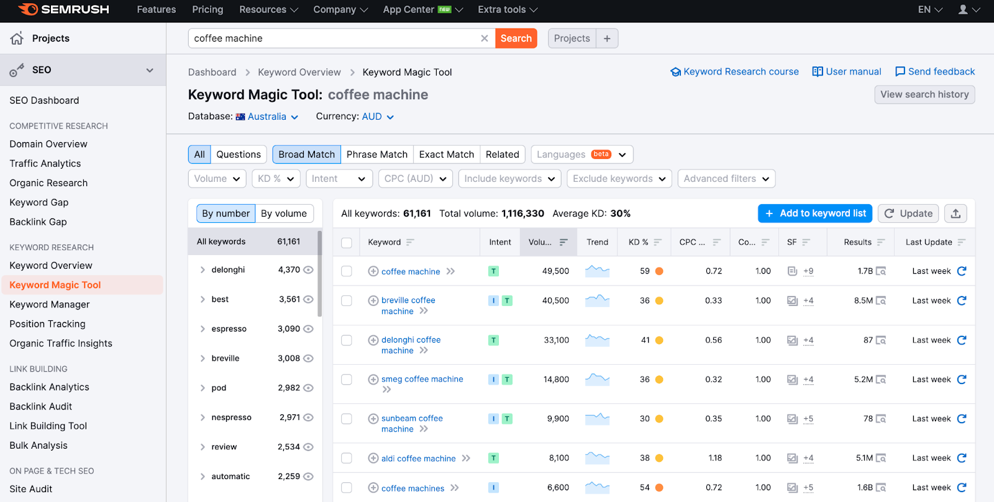994x502 pixels.
Task: Click add icon next to delonghi coffee machine
Action: point(373,340)
